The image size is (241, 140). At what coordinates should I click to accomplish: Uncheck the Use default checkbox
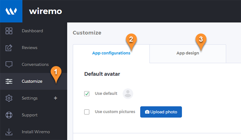pos(87,94)
